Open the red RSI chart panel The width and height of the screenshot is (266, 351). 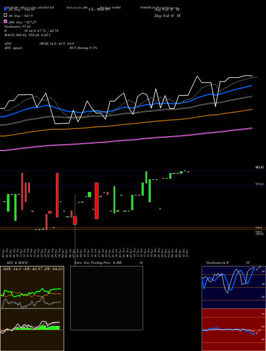pyautogui.click(x=234, y=330)
